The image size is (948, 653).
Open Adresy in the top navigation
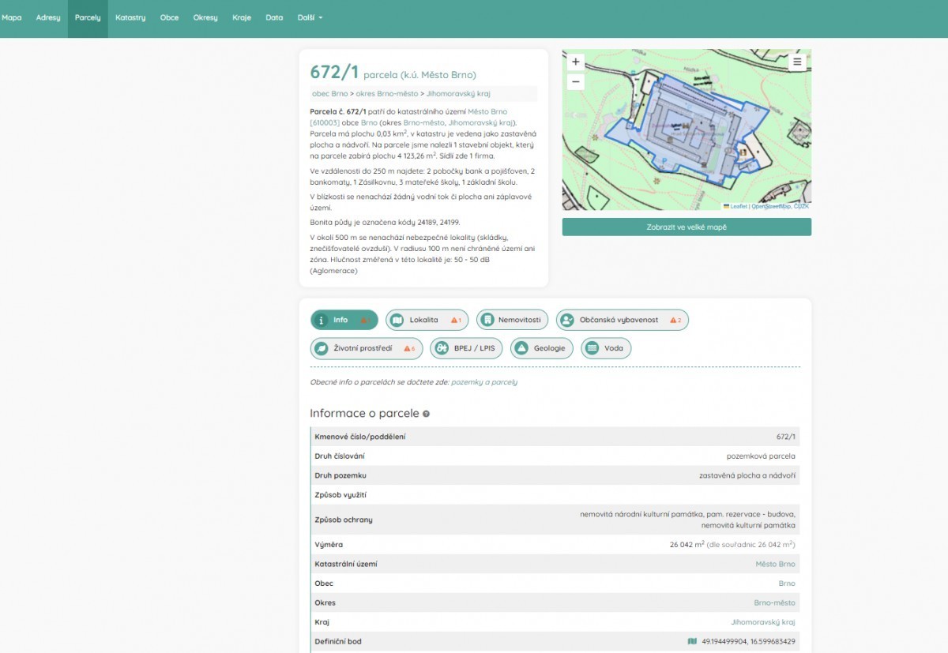coord(48,17)
